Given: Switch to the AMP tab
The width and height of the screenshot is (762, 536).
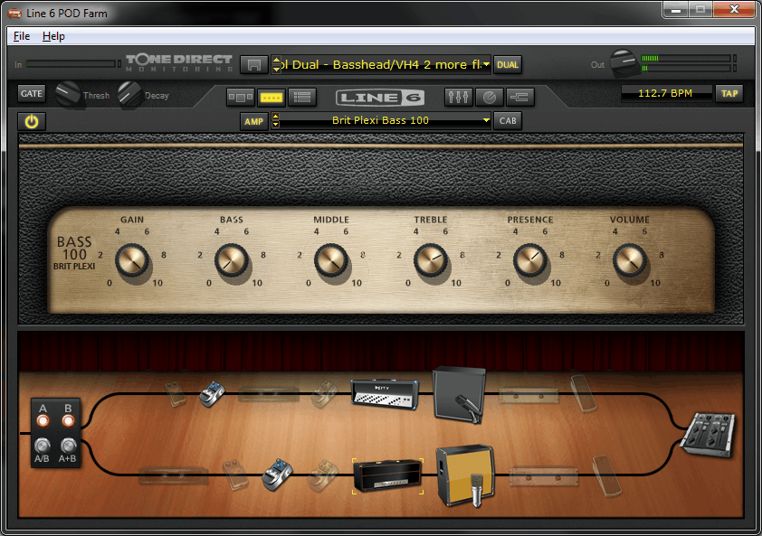Looking at the screenshot, I should [253, 121].
